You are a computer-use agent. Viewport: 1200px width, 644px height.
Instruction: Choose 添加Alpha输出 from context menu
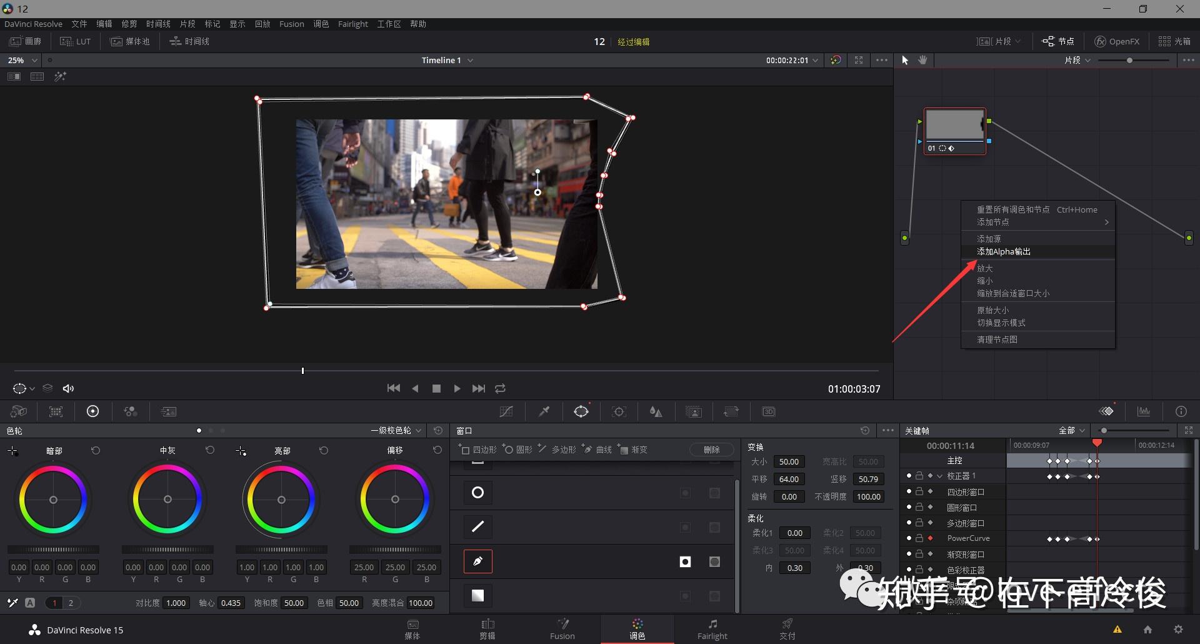coord(1038,251)
